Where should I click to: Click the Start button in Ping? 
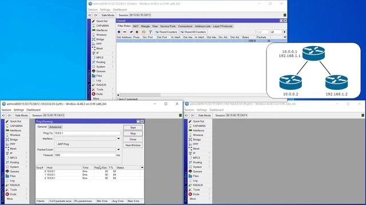pyautogui.click(x=133, y=128)
